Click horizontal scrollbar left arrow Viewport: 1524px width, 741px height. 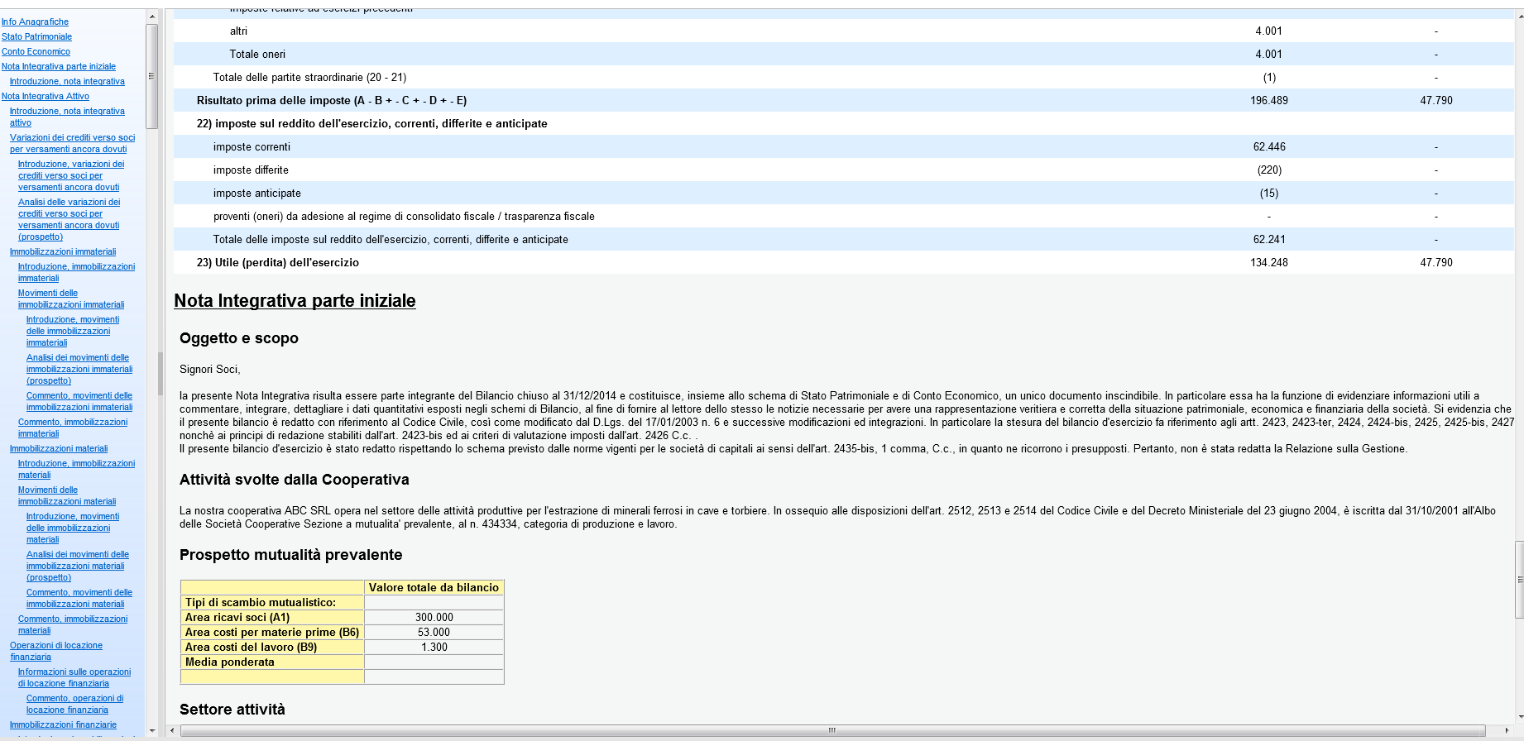click(x=172, y=730)
